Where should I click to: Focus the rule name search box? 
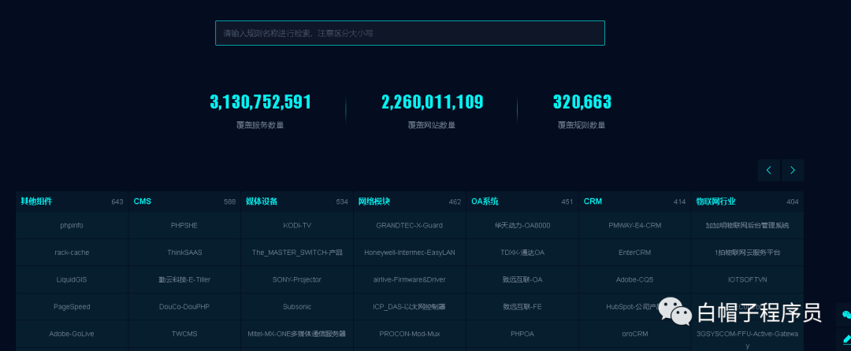tap(410, 33)
